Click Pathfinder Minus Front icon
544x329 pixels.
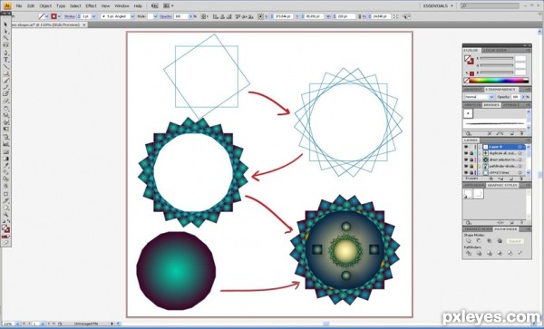479,241
